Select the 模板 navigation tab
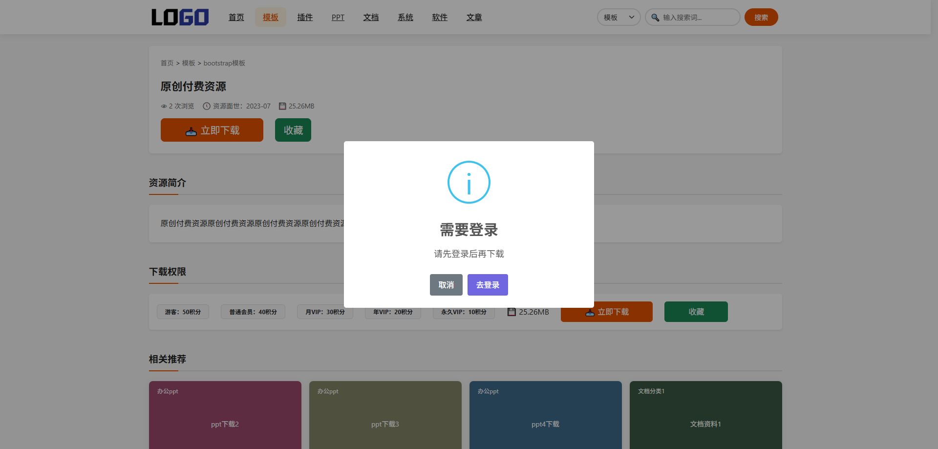 [271, 17]
